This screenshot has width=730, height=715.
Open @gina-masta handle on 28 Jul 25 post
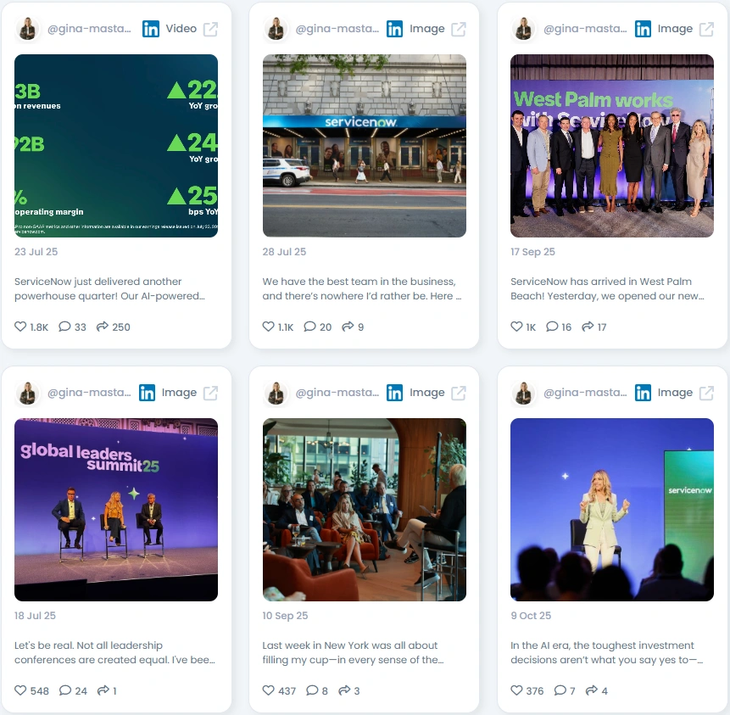(337, 29)
